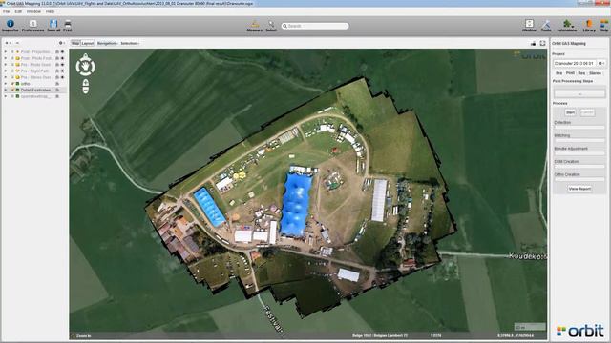
Task: Click the fullscreen map icon
Action: [x=542, y=43]
